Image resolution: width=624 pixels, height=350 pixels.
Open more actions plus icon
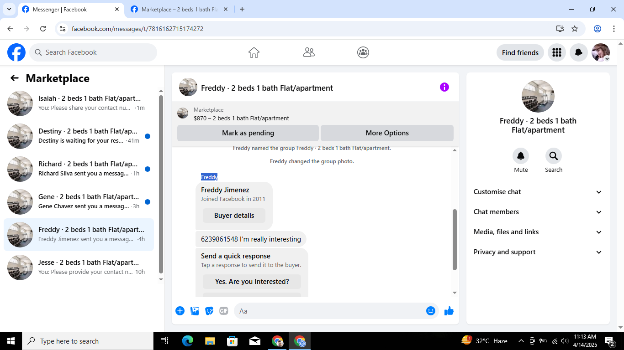tap(180, 311)
